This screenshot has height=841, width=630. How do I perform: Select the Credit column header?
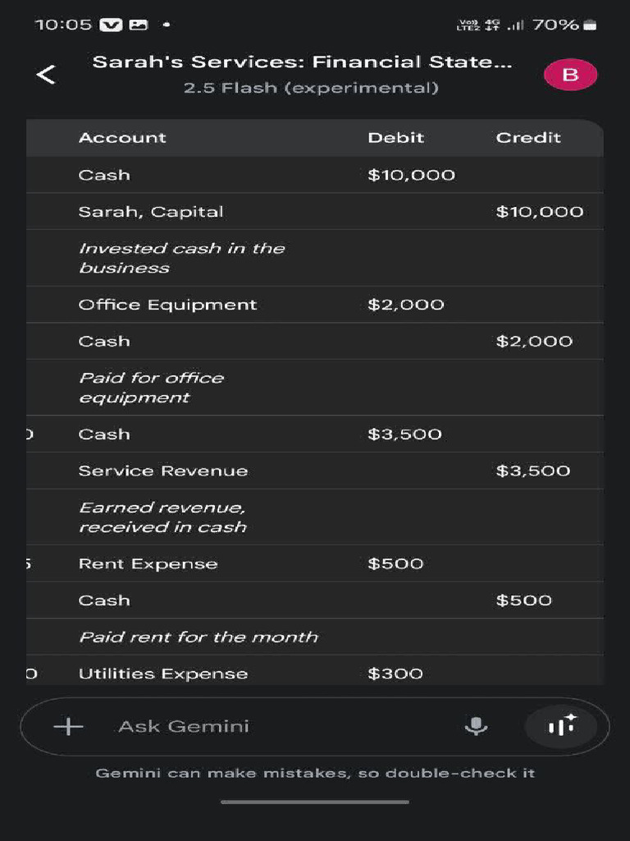coord(528,138)
